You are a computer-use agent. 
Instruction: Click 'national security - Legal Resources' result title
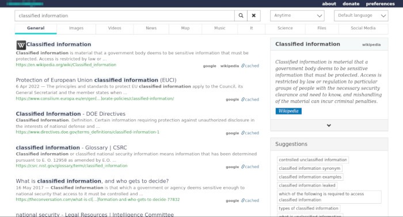(95, 215)
